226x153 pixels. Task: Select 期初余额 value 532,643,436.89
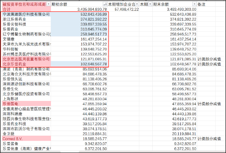coord(94,14)
